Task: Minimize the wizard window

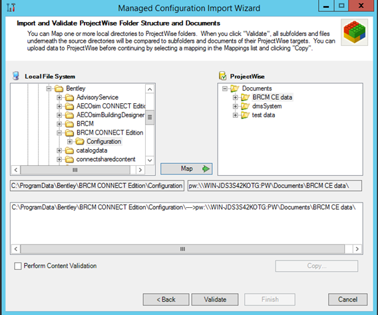Action: [x=326, y=6]
